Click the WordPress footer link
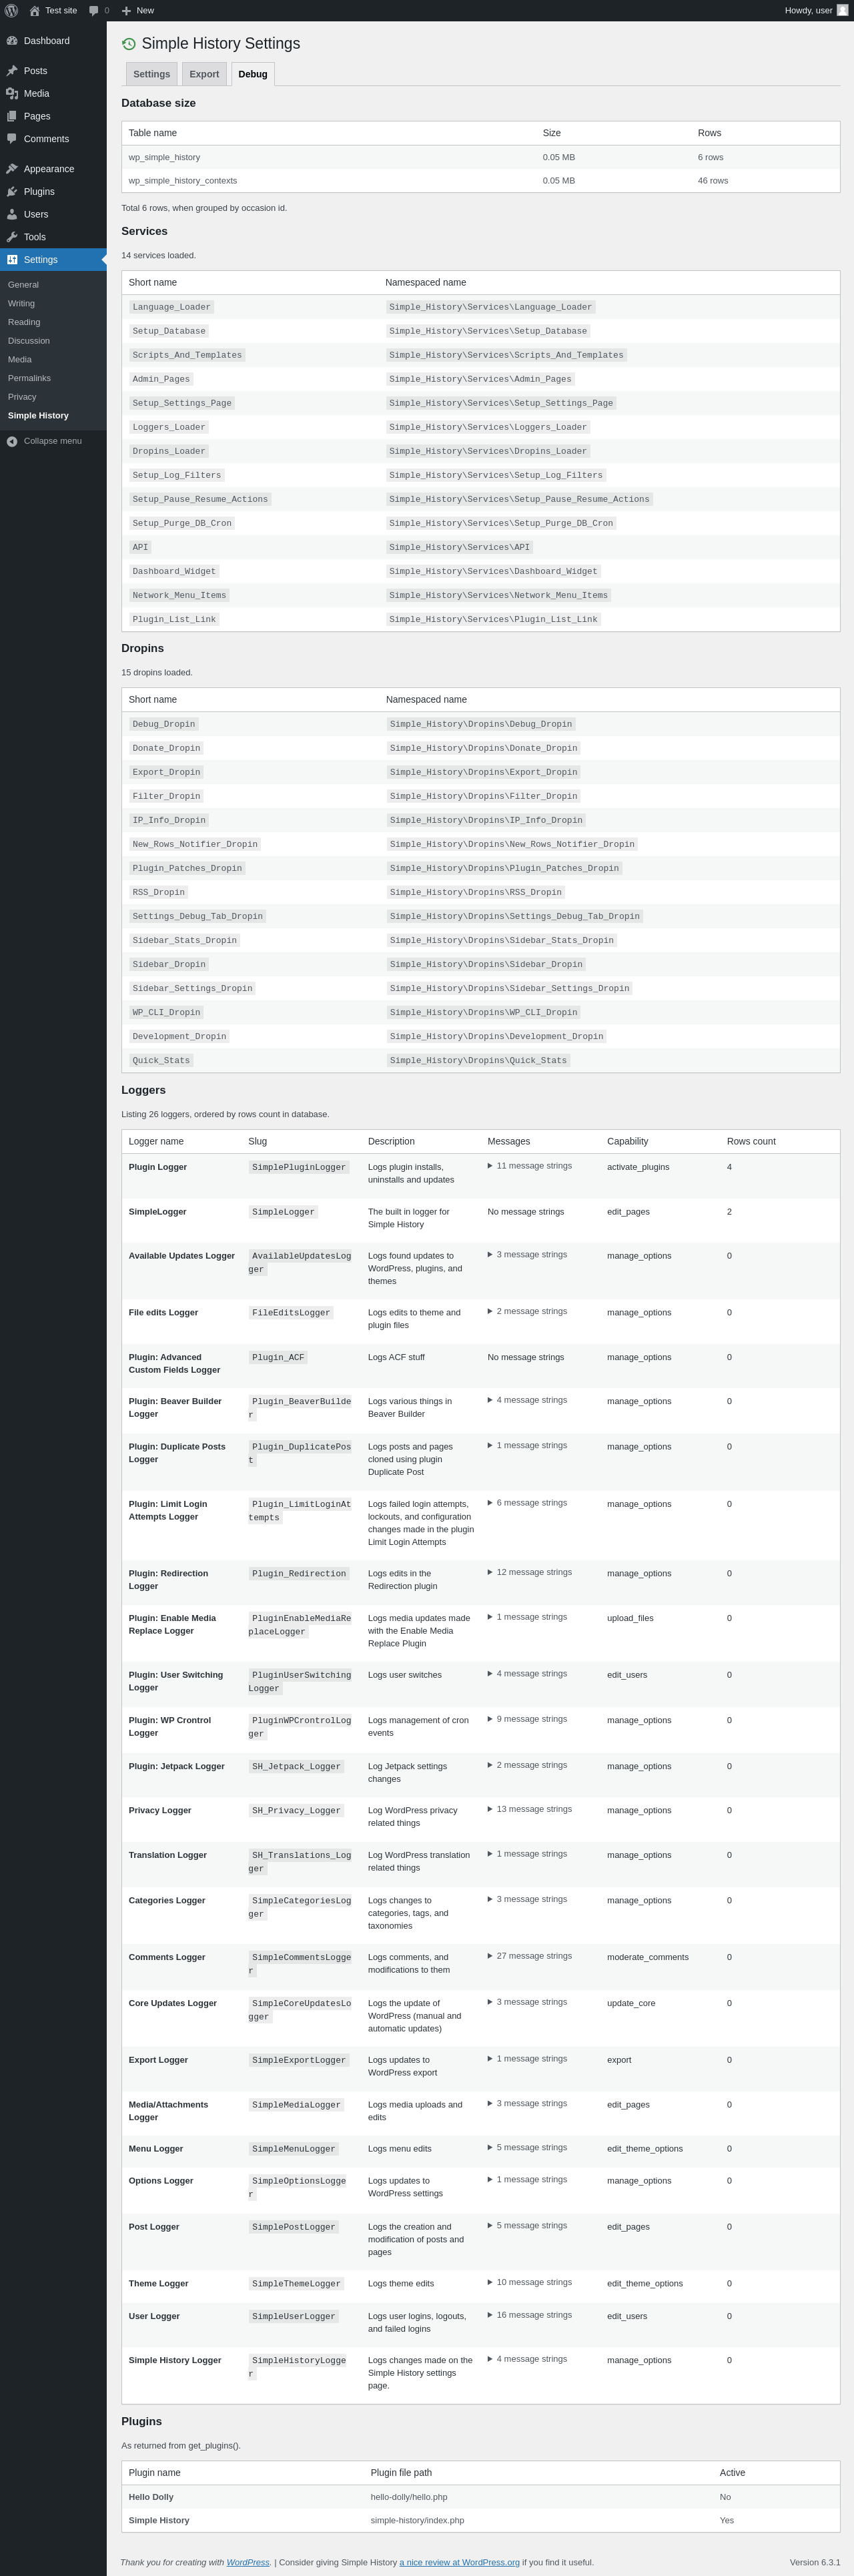 248,2562
